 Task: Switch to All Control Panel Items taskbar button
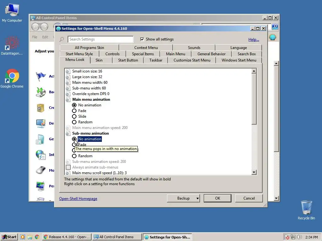pyautogui.click(x=117, y=237)
